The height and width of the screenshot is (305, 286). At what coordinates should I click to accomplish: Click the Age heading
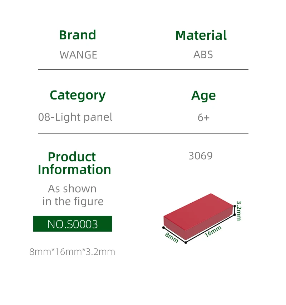(x=203, y=96)
